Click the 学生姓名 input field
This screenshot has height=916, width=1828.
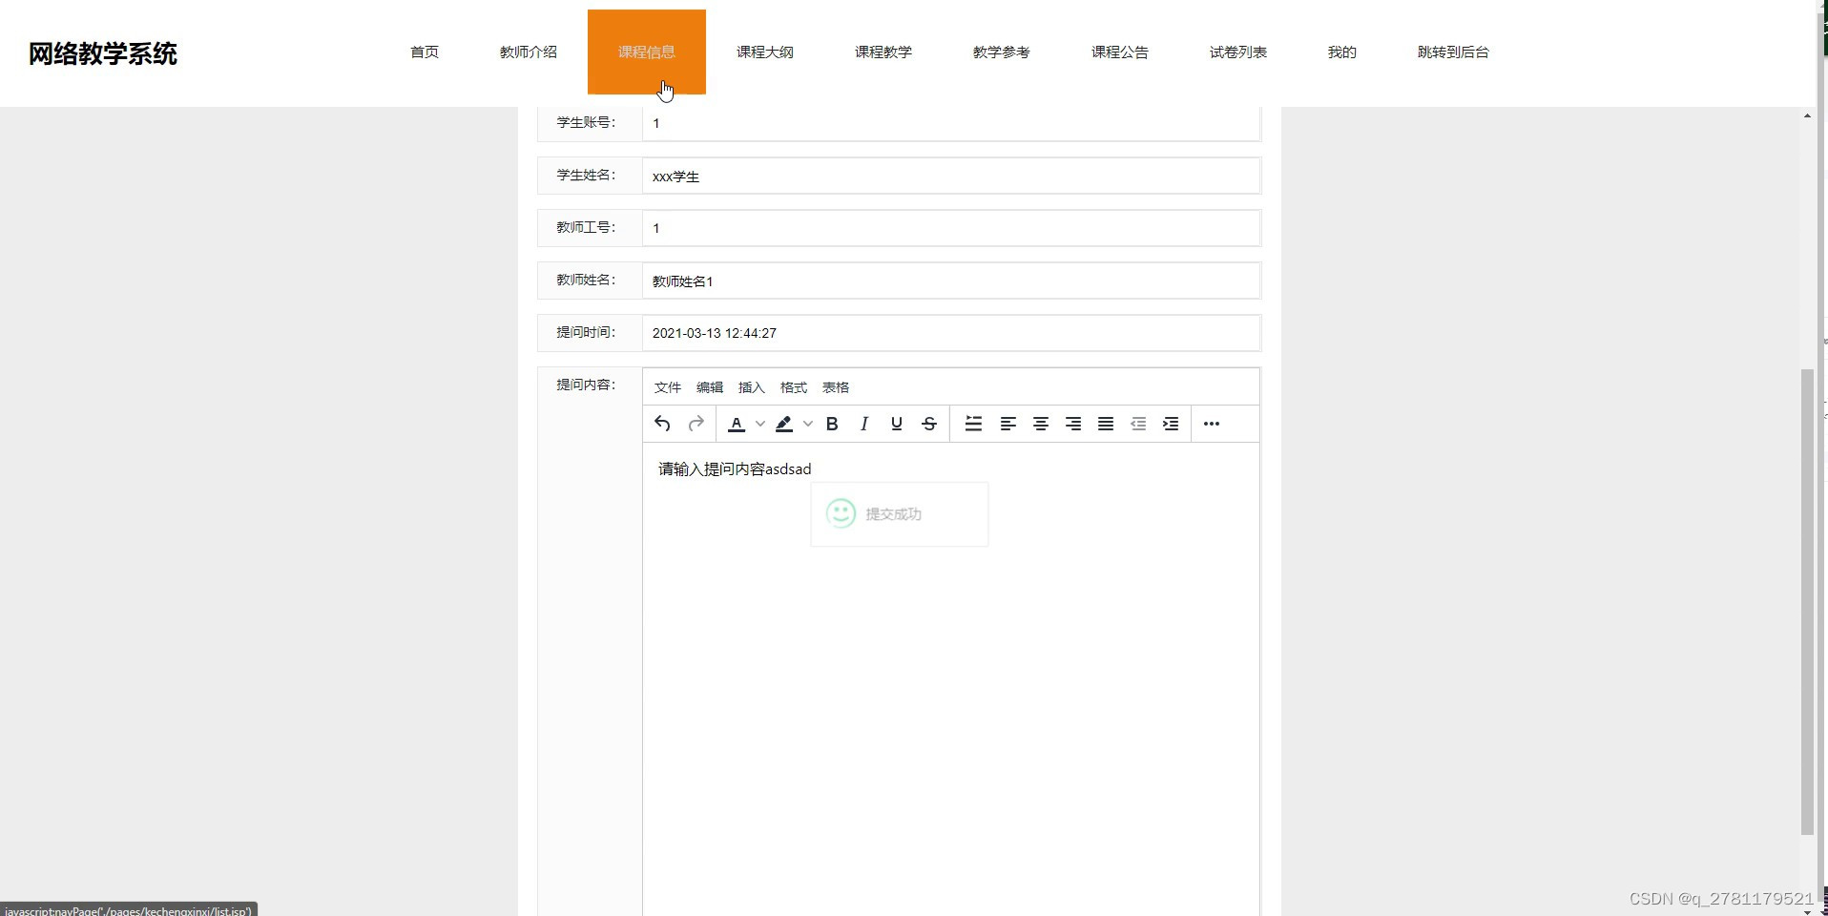951,176
